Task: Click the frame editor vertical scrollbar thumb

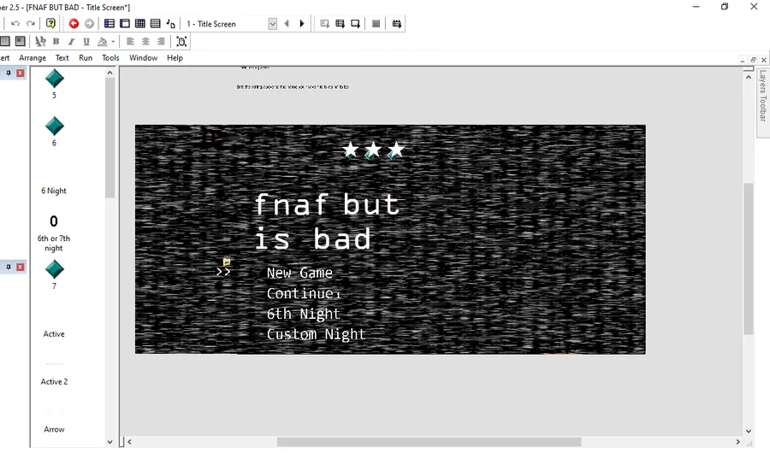Action: pyautogui.click(x=749, y=258)
